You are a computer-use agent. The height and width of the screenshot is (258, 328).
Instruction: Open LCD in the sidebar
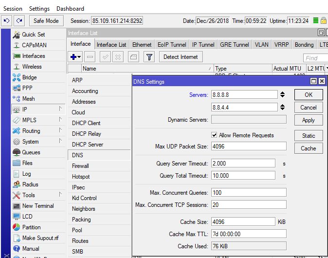[39, 217]
